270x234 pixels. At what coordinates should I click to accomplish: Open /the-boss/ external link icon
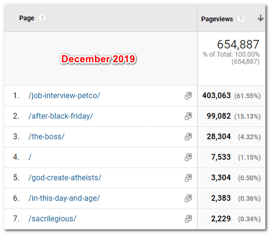pos(188,137)
